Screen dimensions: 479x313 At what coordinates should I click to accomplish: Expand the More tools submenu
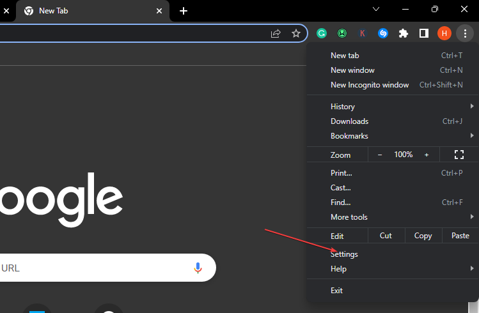point(393,217)
